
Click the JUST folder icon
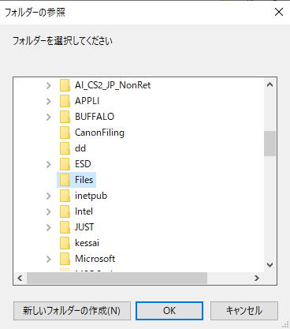[65, 227]
